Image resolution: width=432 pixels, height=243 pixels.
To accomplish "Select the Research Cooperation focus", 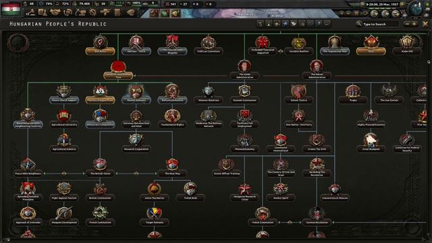I will pos(136,143).
